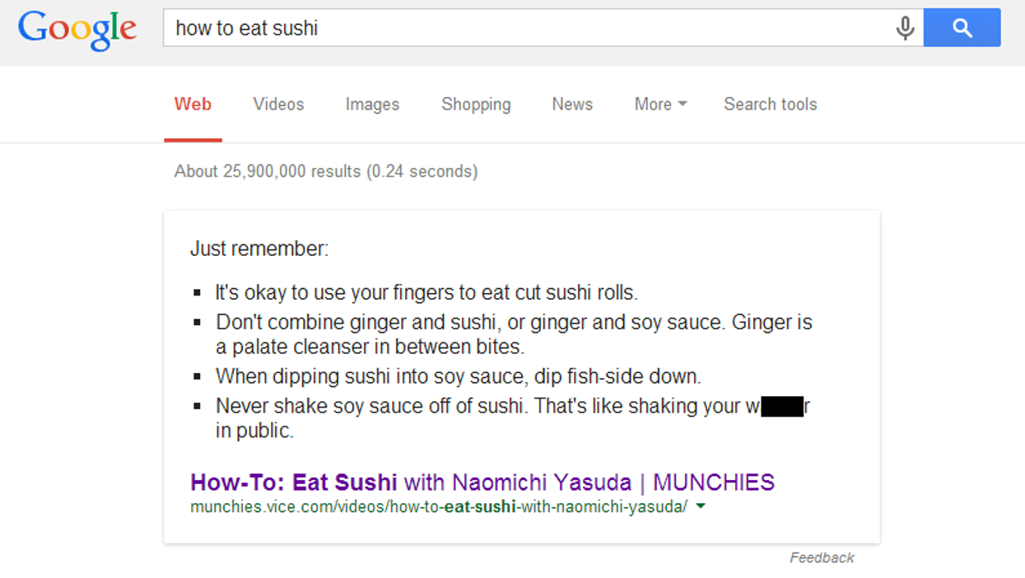The image size is (1025, 578).
Task: Click the Google logo
Action: click(77, 30)
